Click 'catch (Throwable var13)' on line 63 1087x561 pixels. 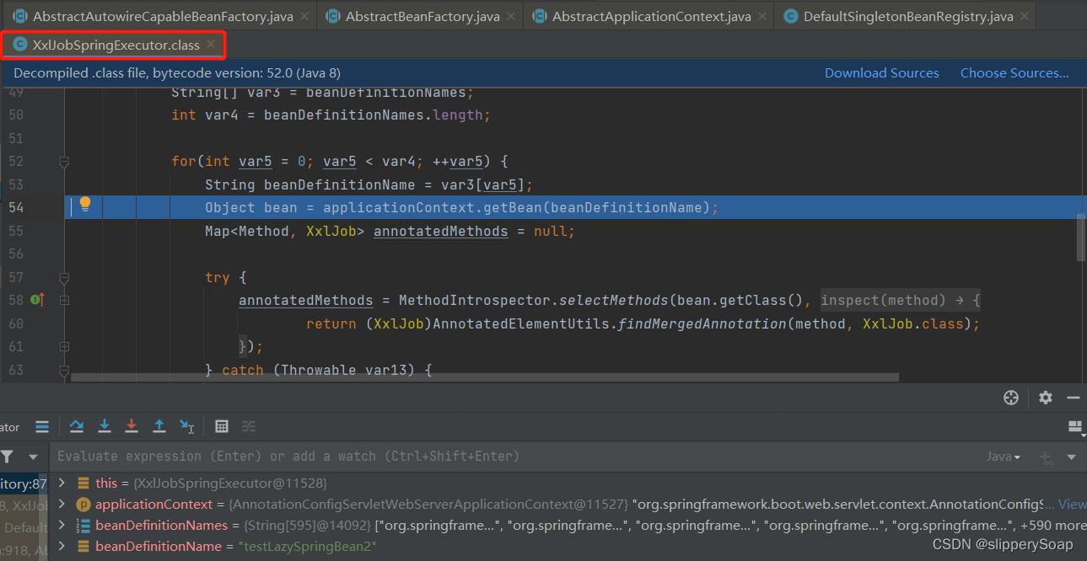coord(319,370)
